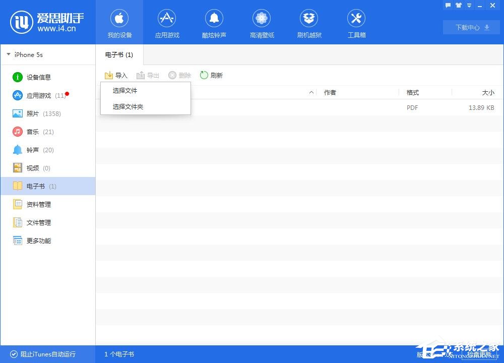Refresh the ebook list with 刷新
The image size is (504, 363).
click(212, 75)
